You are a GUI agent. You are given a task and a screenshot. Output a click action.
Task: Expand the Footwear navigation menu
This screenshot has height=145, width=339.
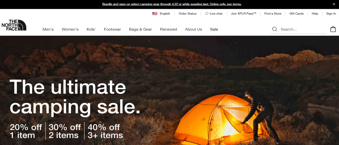click(x=112, y=29)
